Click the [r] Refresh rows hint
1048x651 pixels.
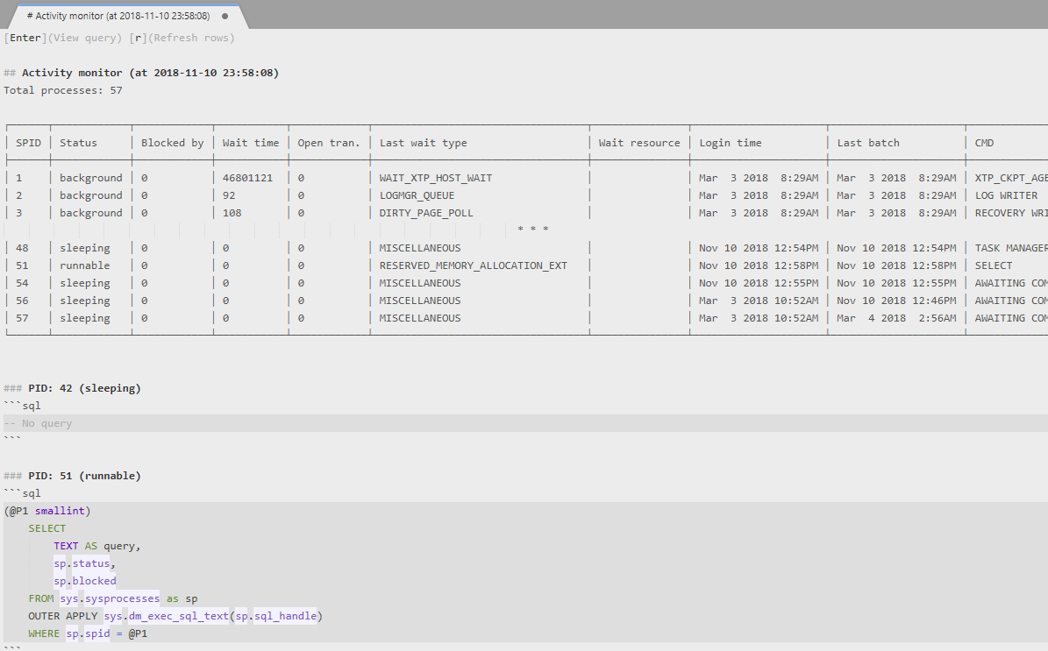tap(182, 38)
